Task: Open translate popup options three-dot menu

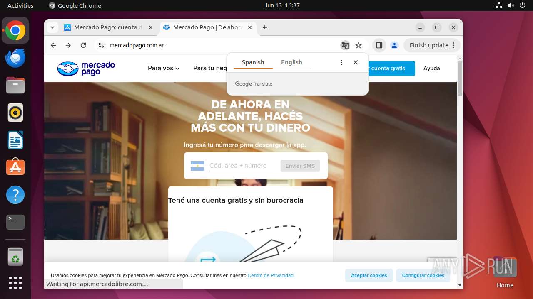Action: [x=341, y=62]
